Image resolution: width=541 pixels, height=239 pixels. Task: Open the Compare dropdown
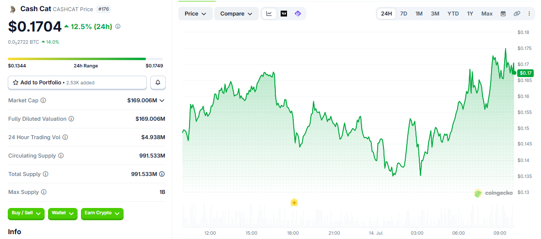click(x=237, y=14)
